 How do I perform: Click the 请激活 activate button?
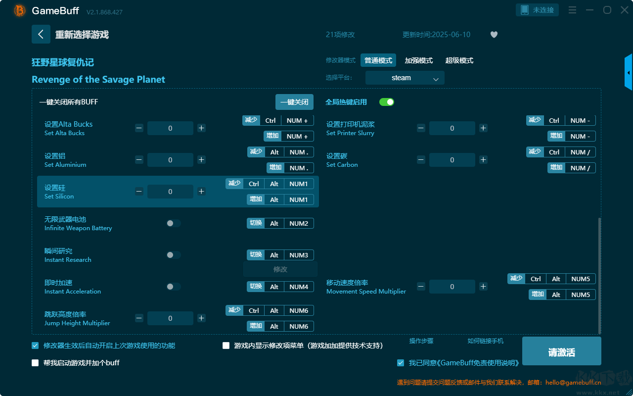click(x=562, y=351)
